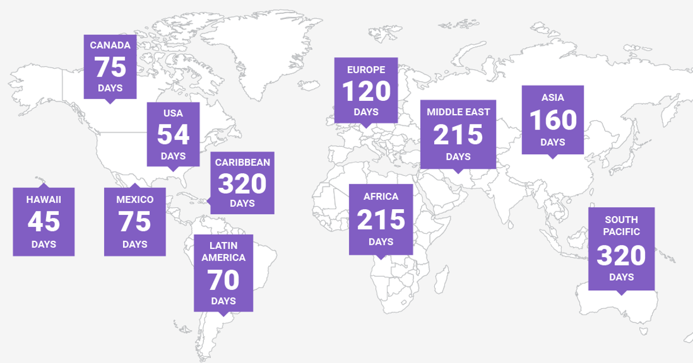
Task: Select the Hawaii 45 days marker
Action: click(x=43, y=222)
